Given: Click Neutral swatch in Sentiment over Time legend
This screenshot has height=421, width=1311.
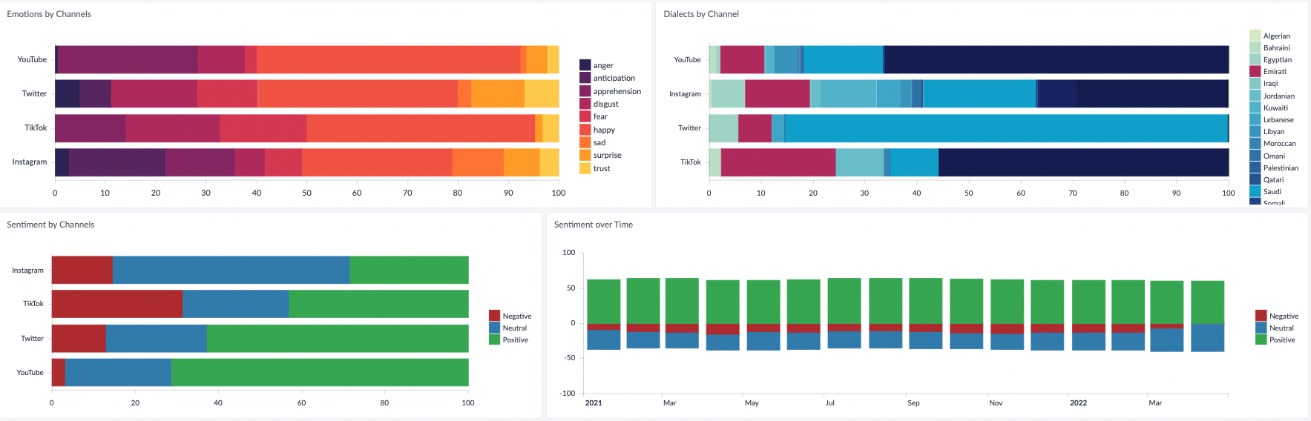Looking at the screenshot, I should (1261, 328).
